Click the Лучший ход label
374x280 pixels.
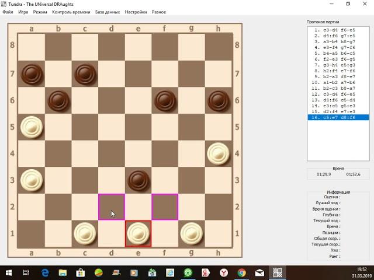[x=328, y=203]
